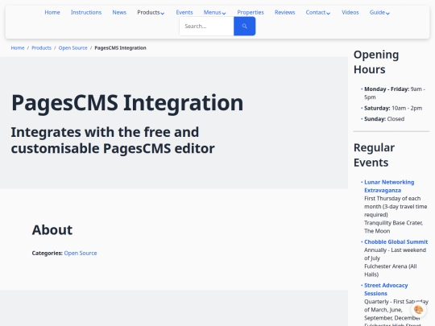Click the Opening Hours sidebar heading
This screenshot has height=326, width=435.
pos(376,62)
